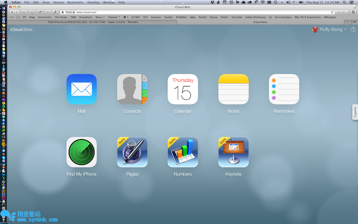Click the iCloud help question mark icon
The height and width of the screenshot is (224, 358).
(x=353, y=29)
